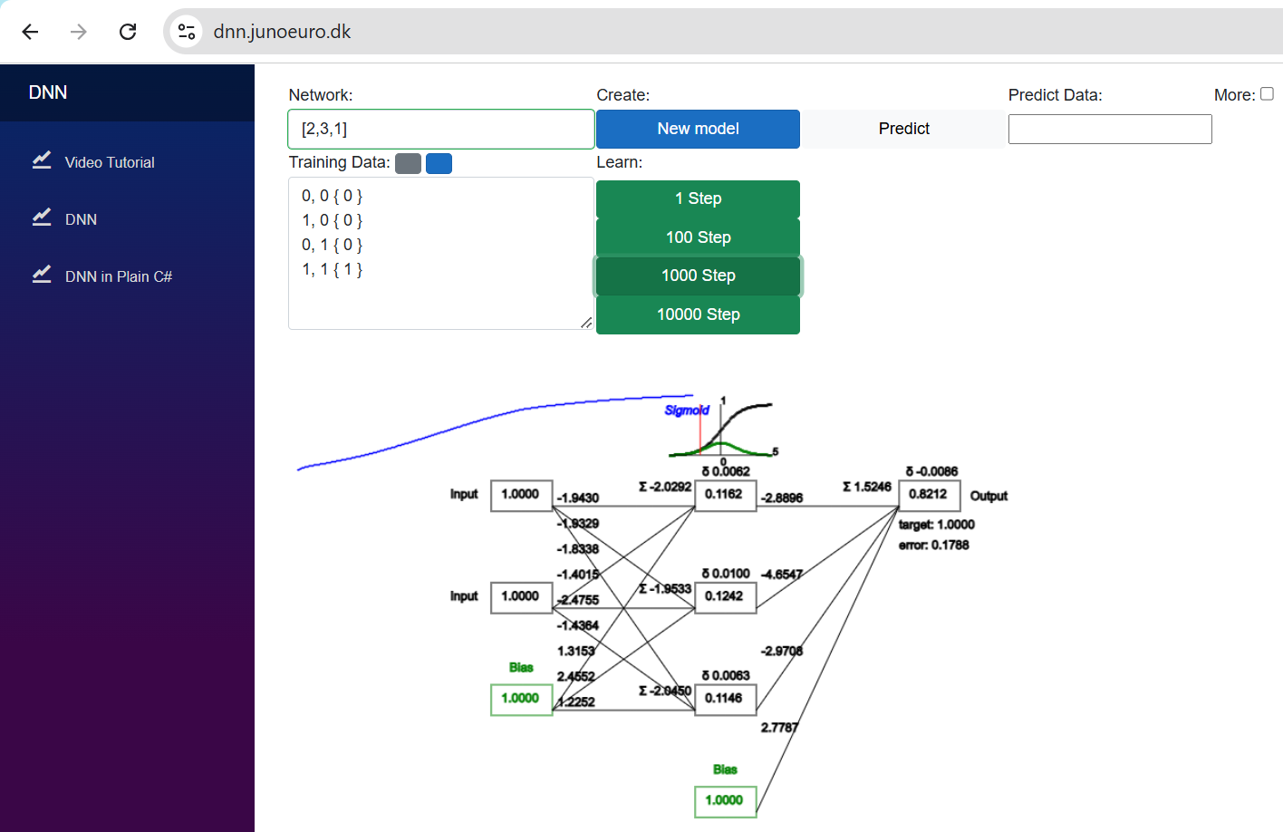Click training row "0, 1 { 0 }"
The image size is (1283, 832).
coord(332,245)
